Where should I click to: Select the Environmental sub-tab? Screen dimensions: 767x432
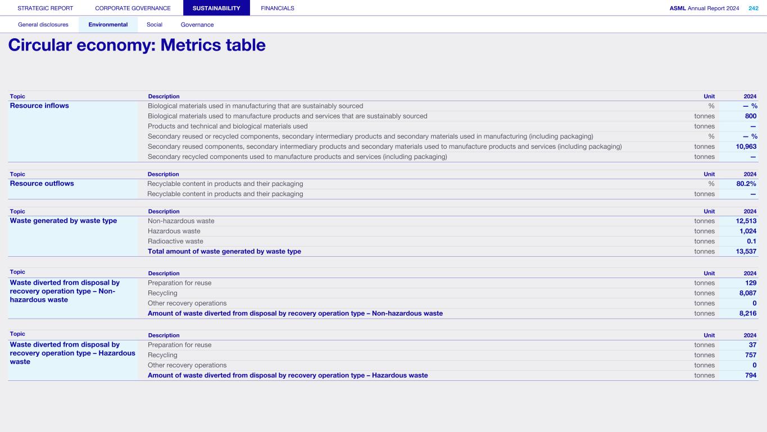pyautogui.click(x=108, y=25)
